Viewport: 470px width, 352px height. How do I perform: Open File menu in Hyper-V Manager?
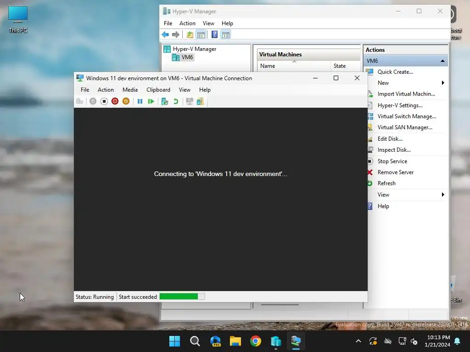pyautogui.click(x=168, y=23)
